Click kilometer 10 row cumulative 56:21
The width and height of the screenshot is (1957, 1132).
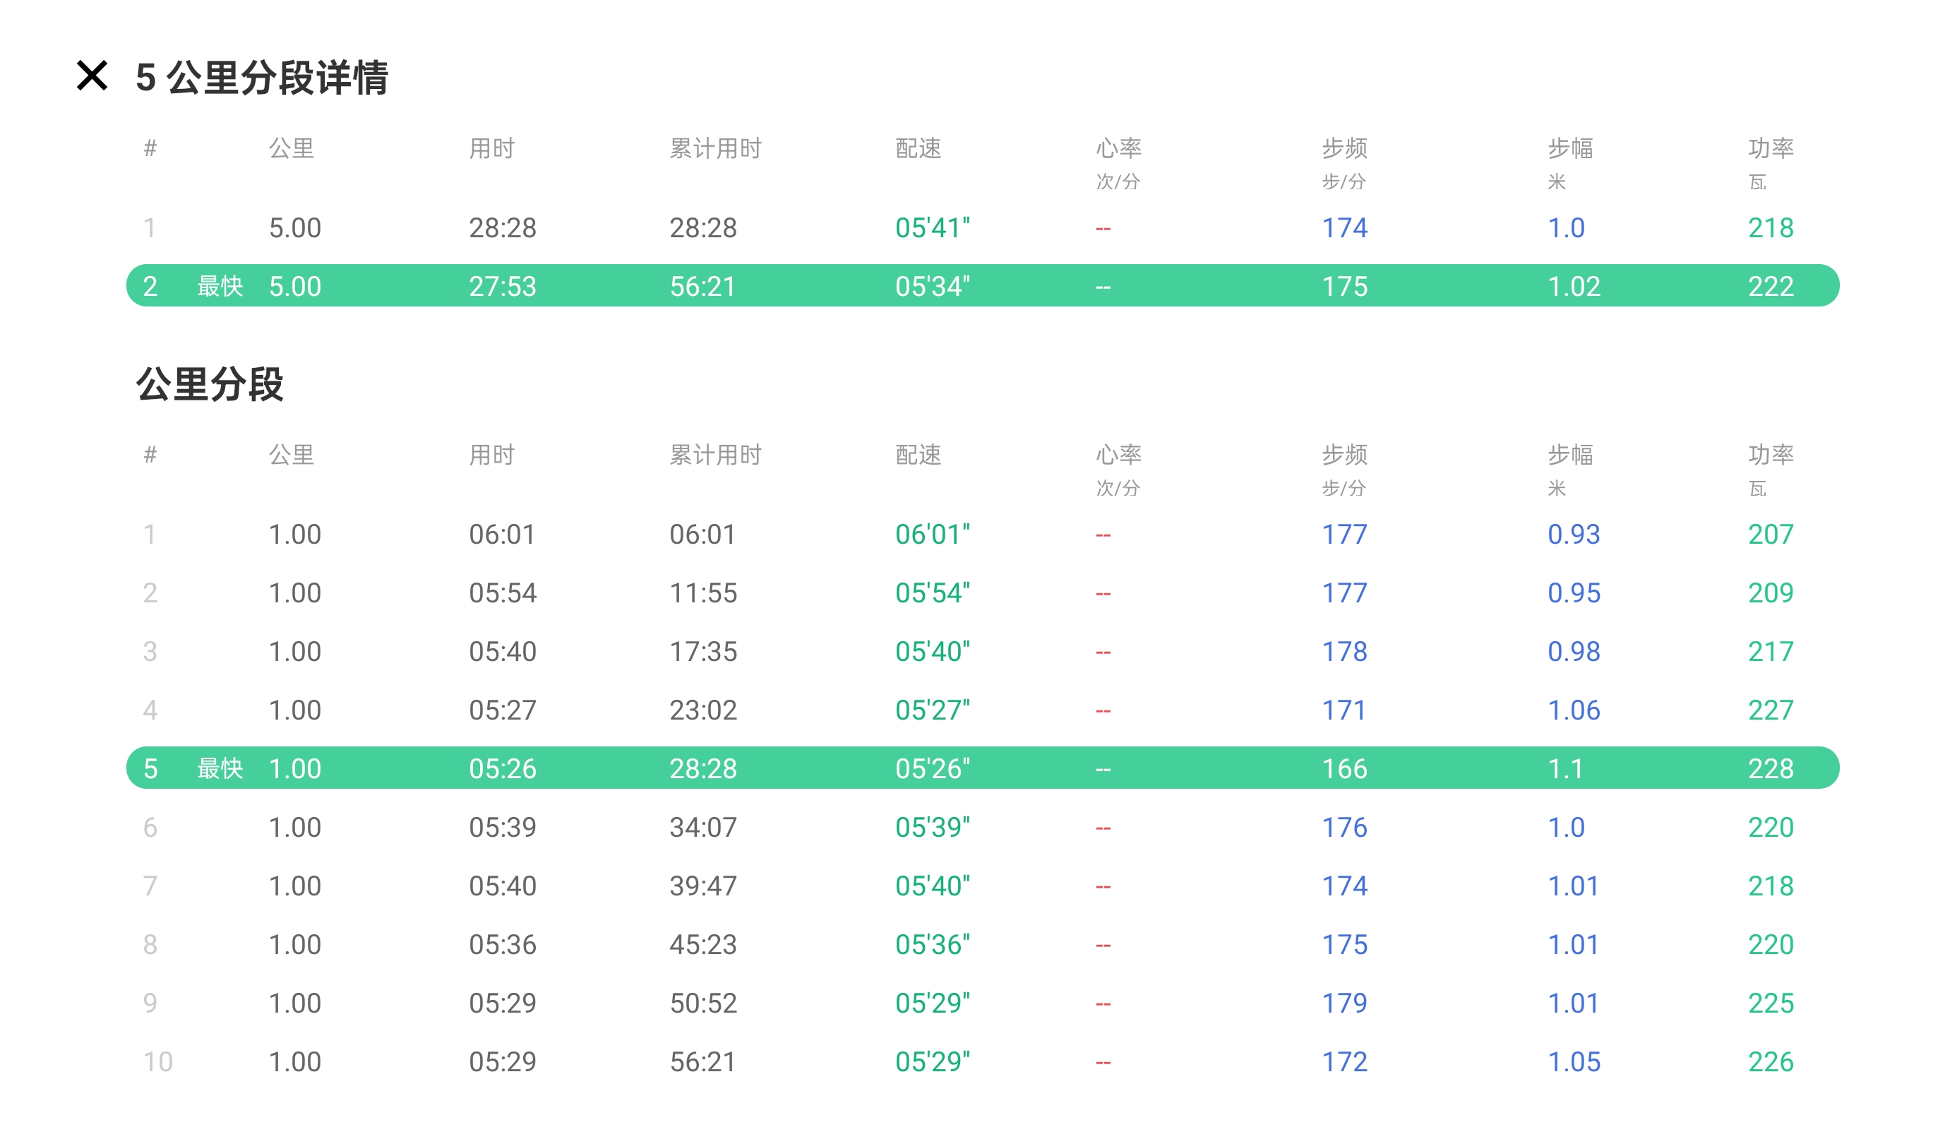pyautogui.click(x=703, y=1062)
